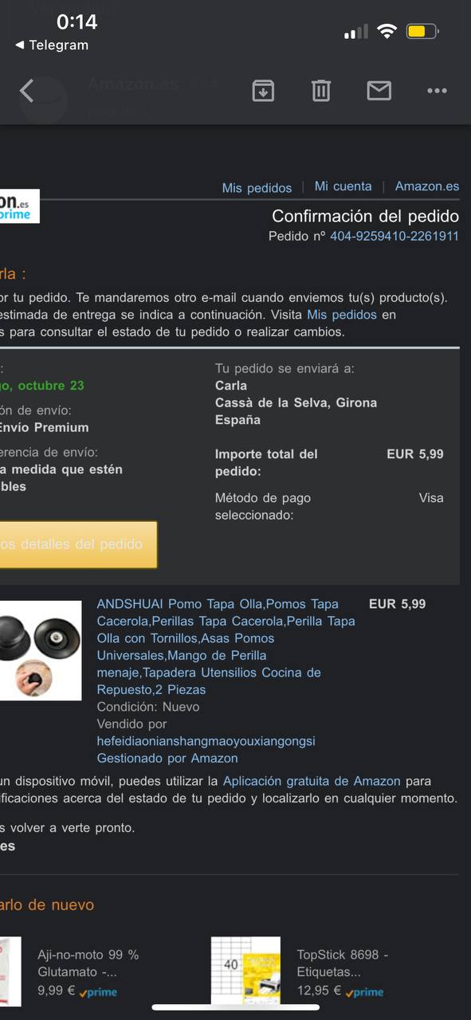Tap the Amazon.es prime logo

[18, 209]
